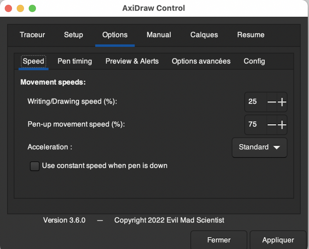The image size is (309, 249).
Task: Open the Acceleration Standard dropdown
Action: point(259,147)
